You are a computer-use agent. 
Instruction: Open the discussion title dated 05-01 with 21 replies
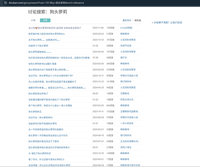pos(49,147)
